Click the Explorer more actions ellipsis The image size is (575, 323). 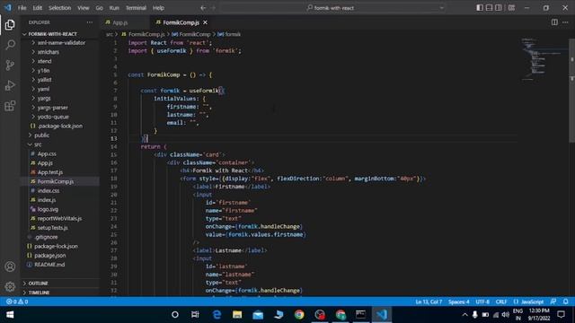tap(90, 22)
